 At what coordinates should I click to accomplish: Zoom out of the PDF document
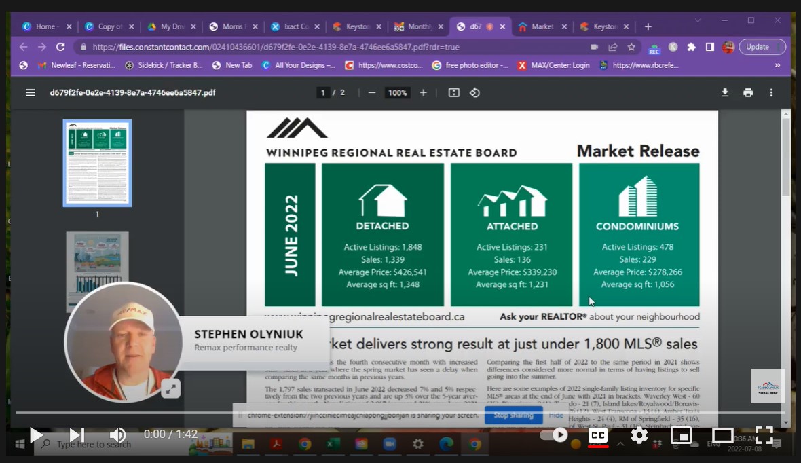372,92
